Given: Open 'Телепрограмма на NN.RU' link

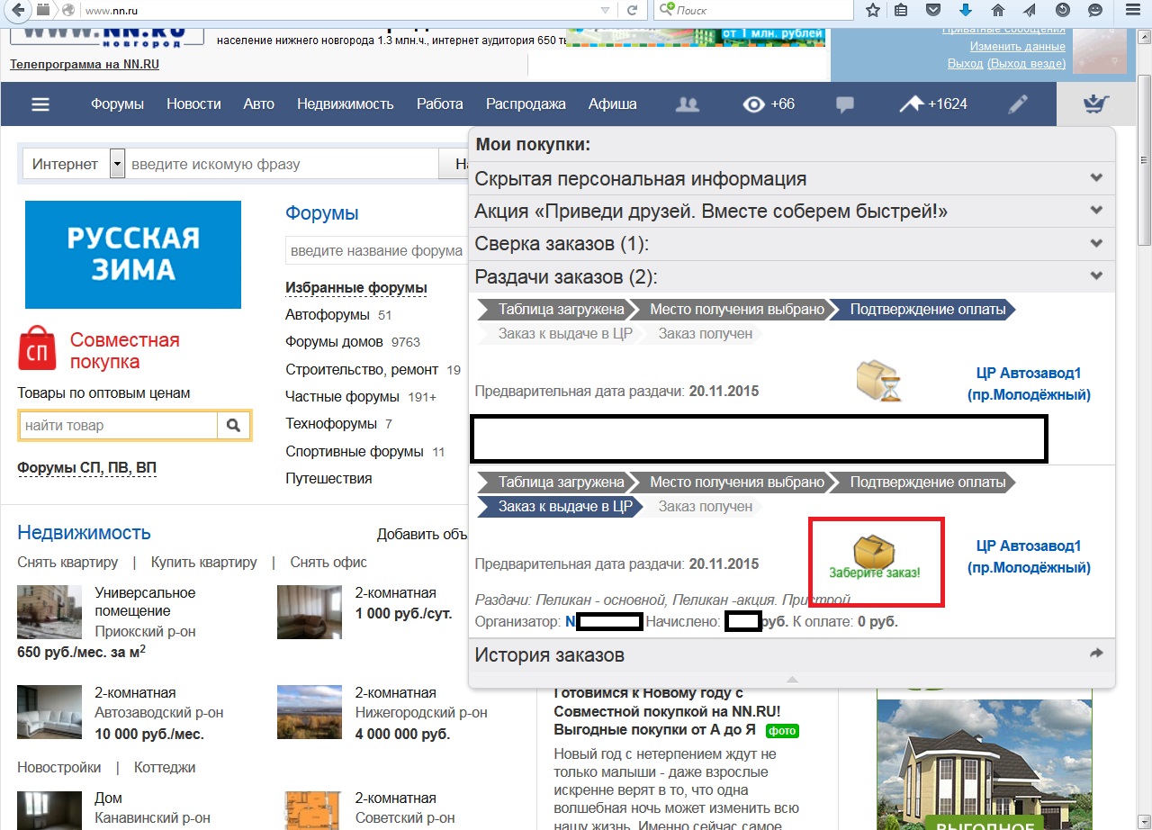Looking at the screenshot, I should [x=85, y=65].
